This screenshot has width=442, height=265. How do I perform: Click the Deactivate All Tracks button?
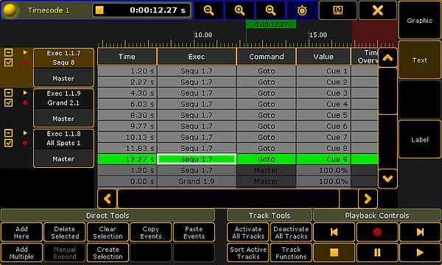coord(291,233)
